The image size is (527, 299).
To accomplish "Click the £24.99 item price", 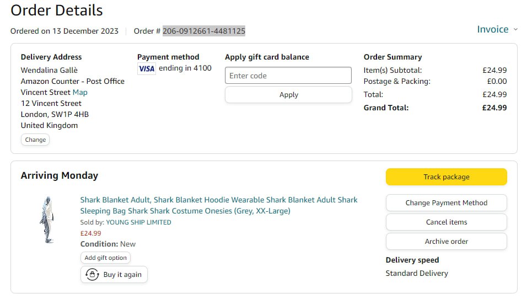I will 91,233.
